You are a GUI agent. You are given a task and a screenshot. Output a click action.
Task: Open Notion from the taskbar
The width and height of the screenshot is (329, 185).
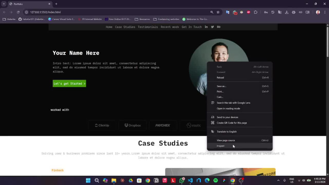[x=156, y=180]
